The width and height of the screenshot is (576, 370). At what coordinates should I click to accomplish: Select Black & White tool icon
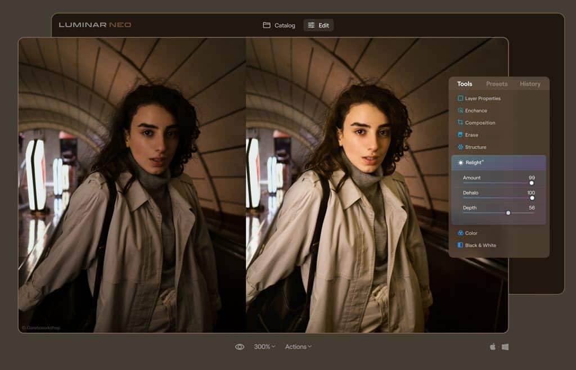pos(460,245)
